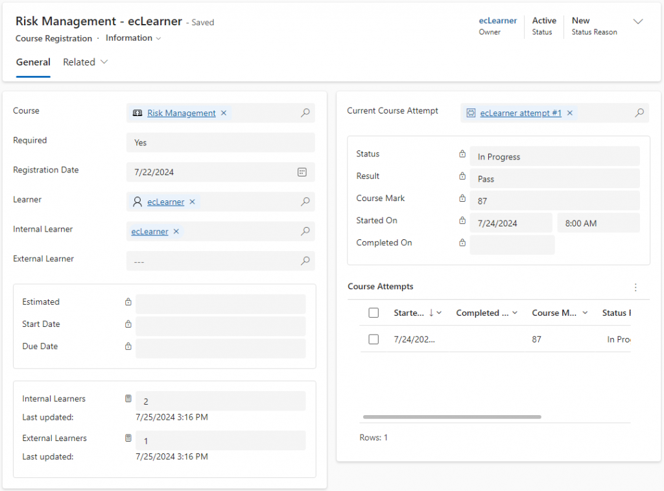The width and height of the screenshot is (664, 491).
Task: Clear ecLearner from the Internal Learner field
Action: (x=176, y=232)
